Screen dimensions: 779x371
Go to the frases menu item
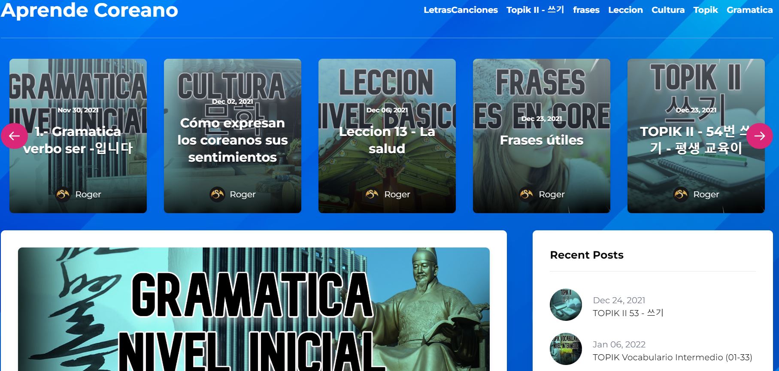click(586, 10)
